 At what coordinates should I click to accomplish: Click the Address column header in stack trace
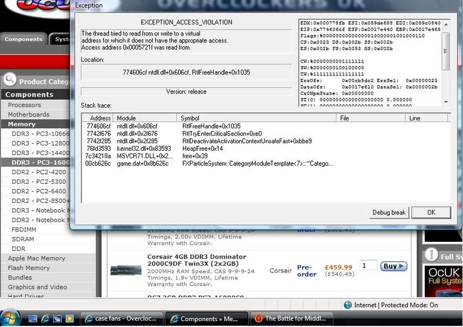(98, 118)
